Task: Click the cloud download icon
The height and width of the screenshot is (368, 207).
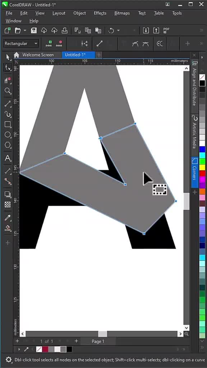Action: pos(44,31)
